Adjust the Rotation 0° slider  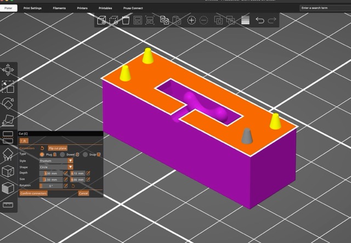click(x=51, y=186)
